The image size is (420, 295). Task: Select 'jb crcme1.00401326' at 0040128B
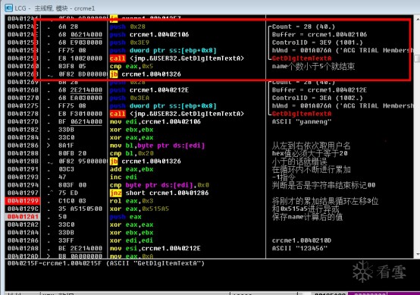(145, 162)
